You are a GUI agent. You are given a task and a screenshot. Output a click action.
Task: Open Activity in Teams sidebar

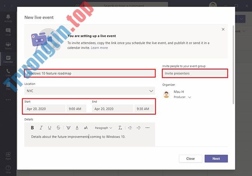(x=8, y=18)
